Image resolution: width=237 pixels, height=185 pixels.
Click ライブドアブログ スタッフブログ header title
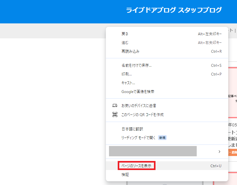[174, 10]
